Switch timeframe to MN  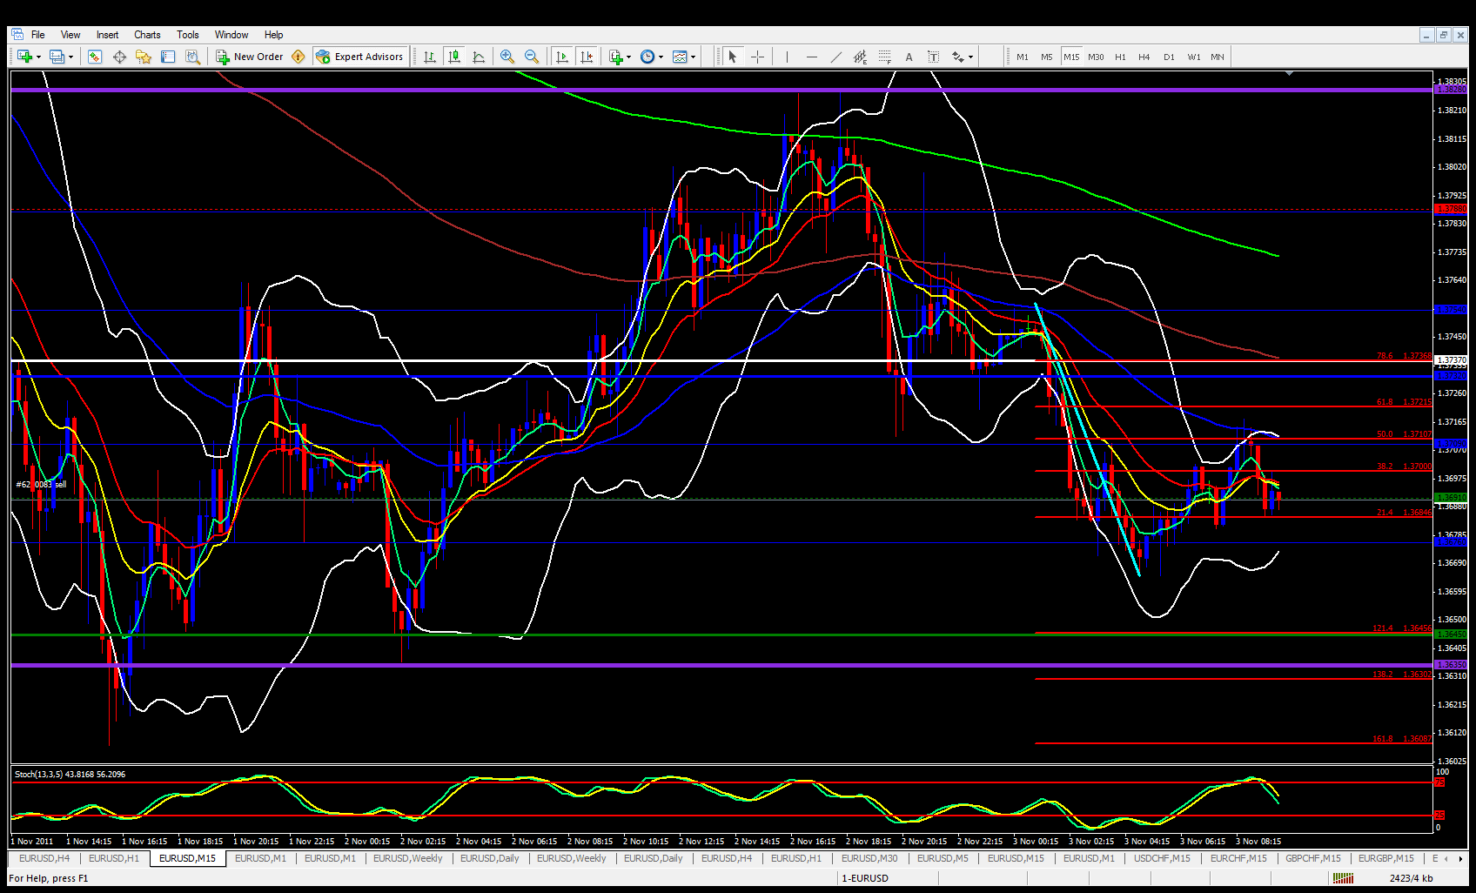[x=1218, y=57]
